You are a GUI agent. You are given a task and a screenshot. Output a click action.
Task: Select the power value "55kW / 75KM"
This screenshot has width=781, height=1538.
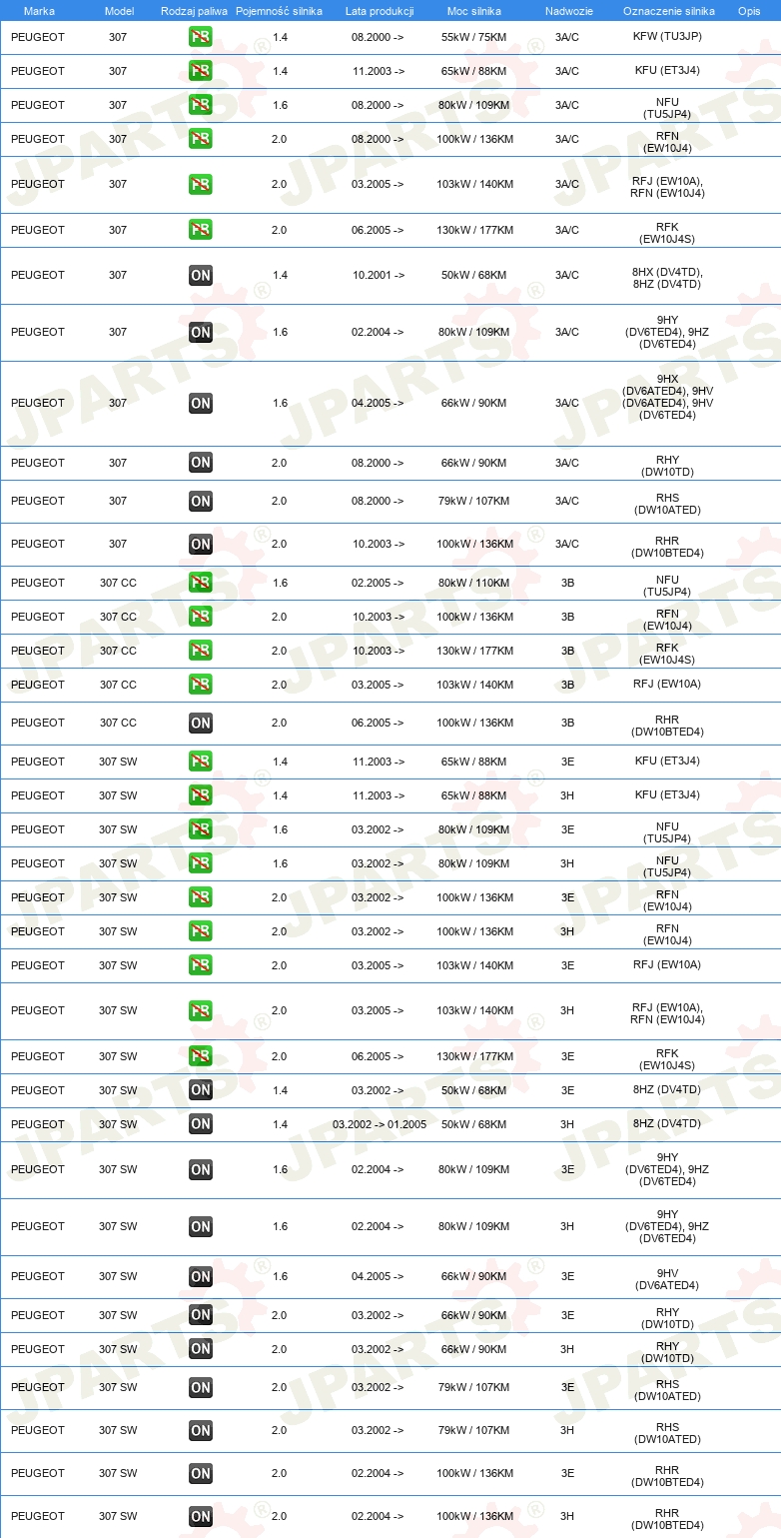(474, 37)
